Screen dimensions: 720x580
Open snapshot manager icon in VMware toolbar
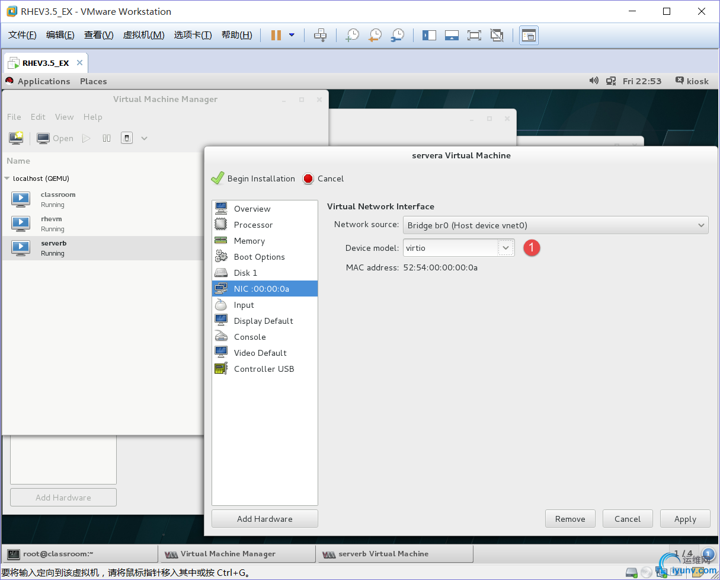coord(397,35)
